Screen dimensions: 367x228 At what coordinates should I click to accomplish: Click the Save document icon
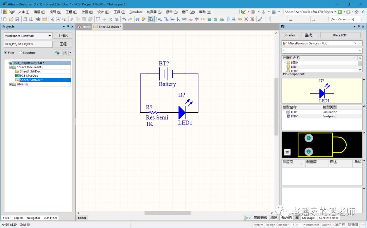click(x=17, y=19)
